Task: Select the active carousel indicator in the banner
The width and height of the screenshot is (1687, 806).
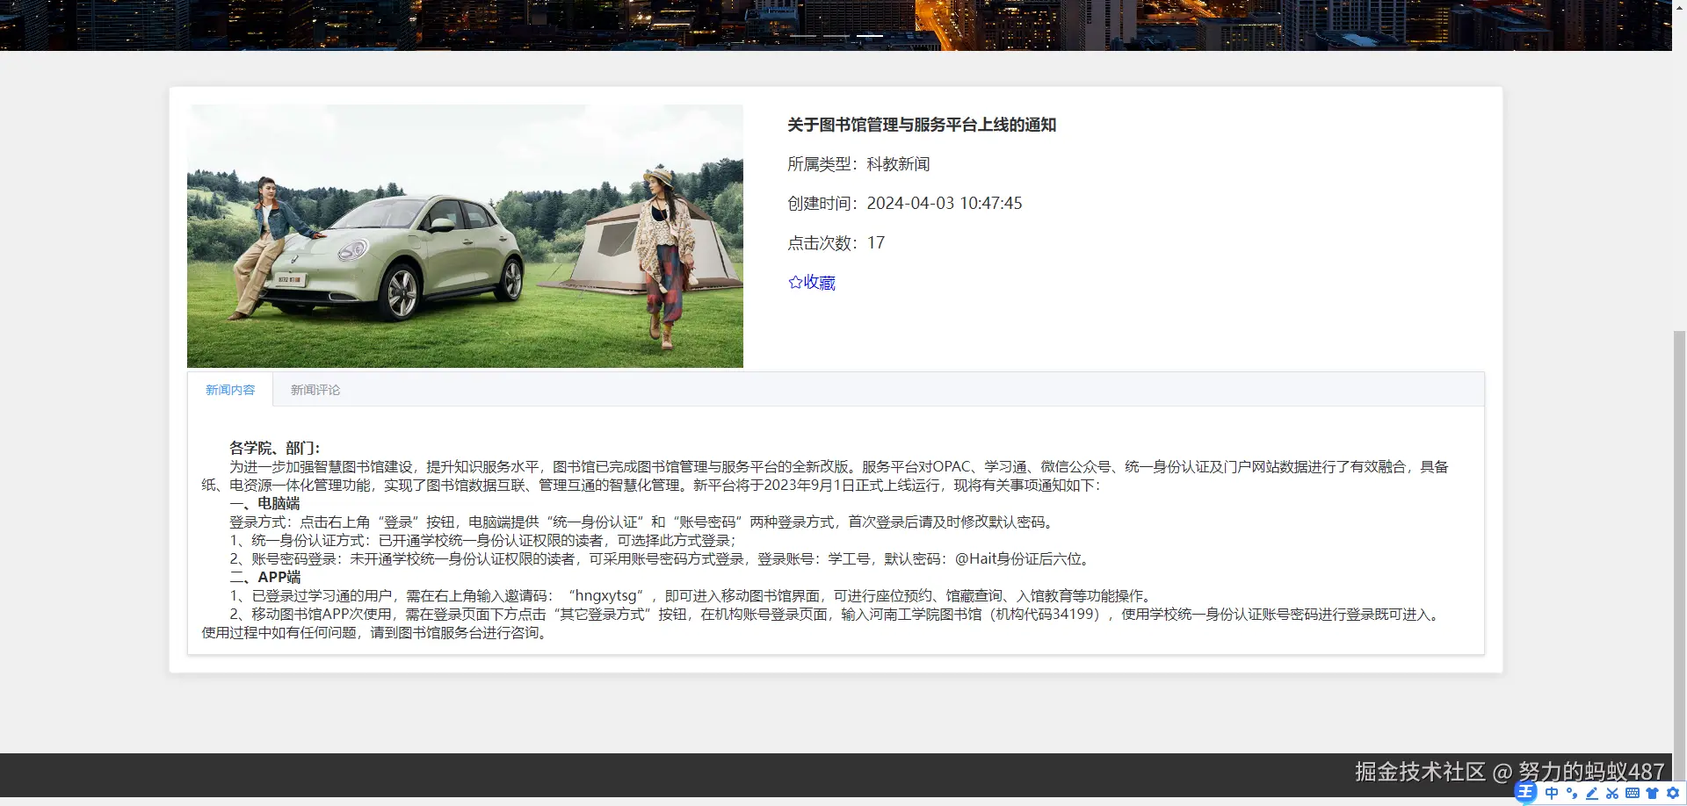Action: [x=872, y=37]
